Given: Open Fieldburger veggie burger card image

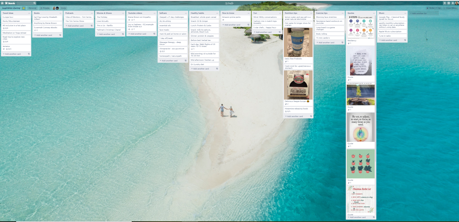Looking at the screenshot, I should 298,85.
